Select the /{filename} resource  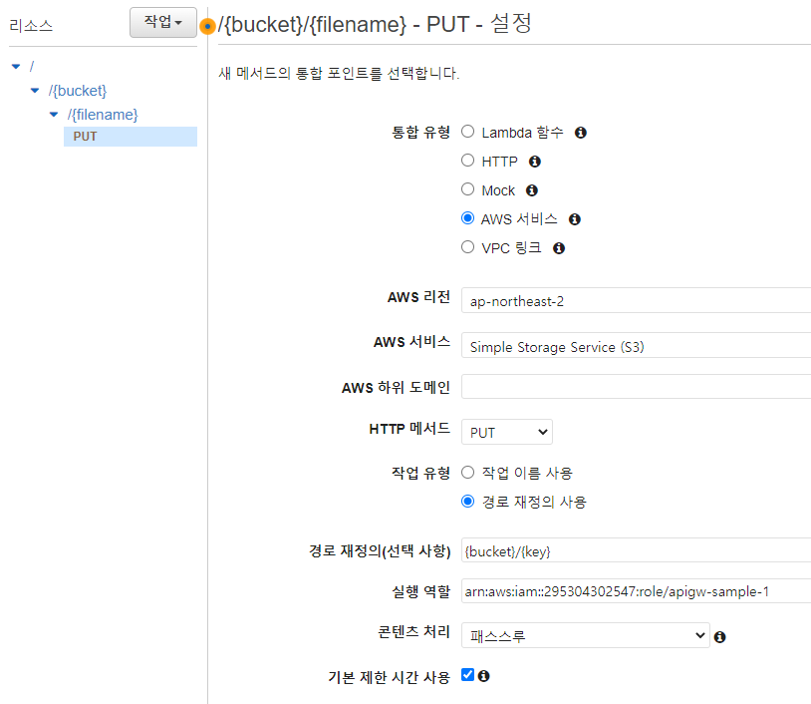[x=103, y=115]
